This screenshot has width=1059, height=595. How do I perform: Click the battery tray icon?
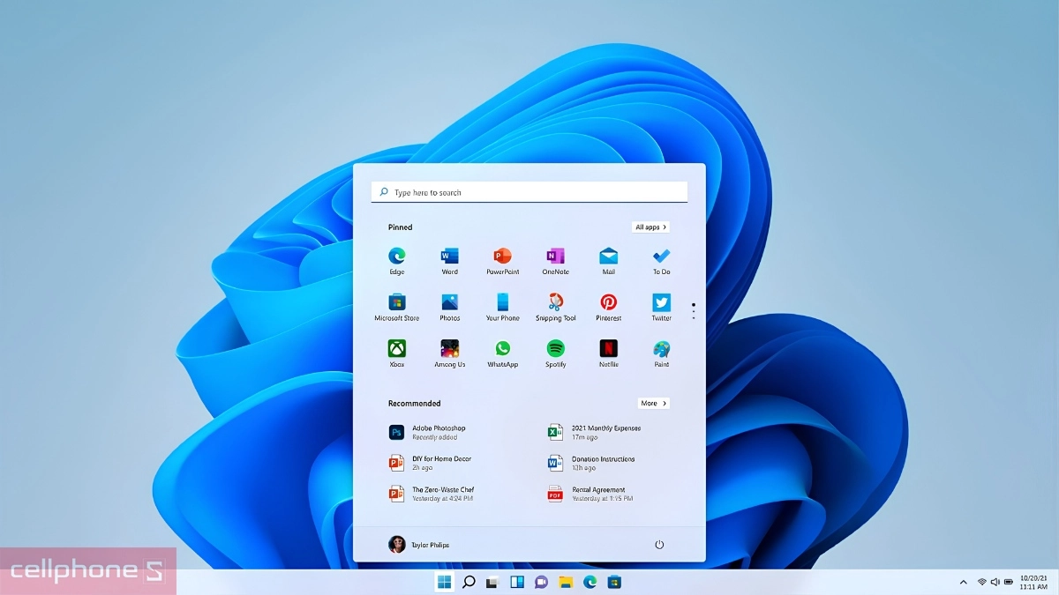[1008, 582]
